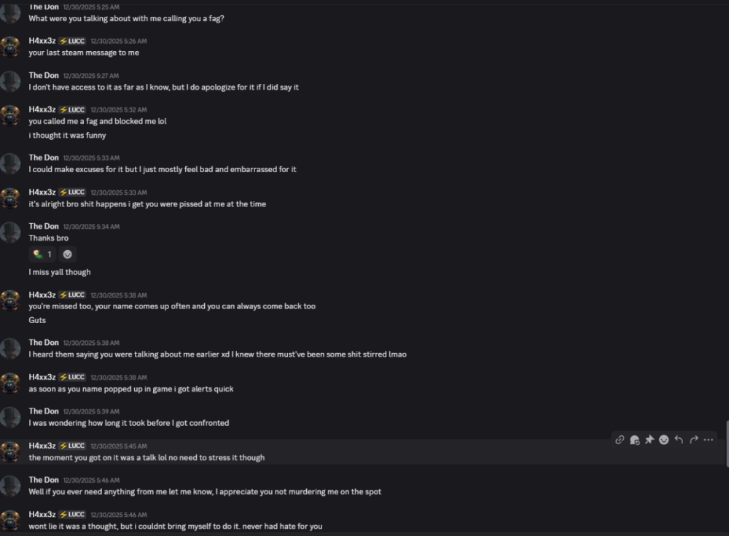Open H4xx3z's avatar on 5:45 AM message

point(10,451)
